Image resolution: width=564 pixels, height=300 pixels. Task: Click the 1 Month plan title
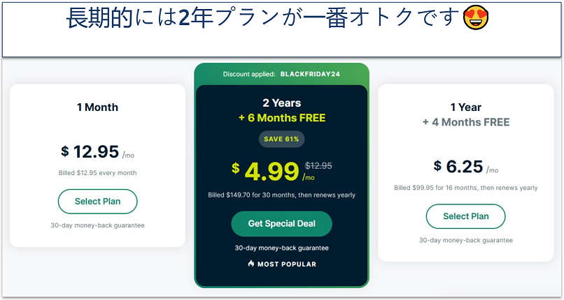(x=97, y=107)
